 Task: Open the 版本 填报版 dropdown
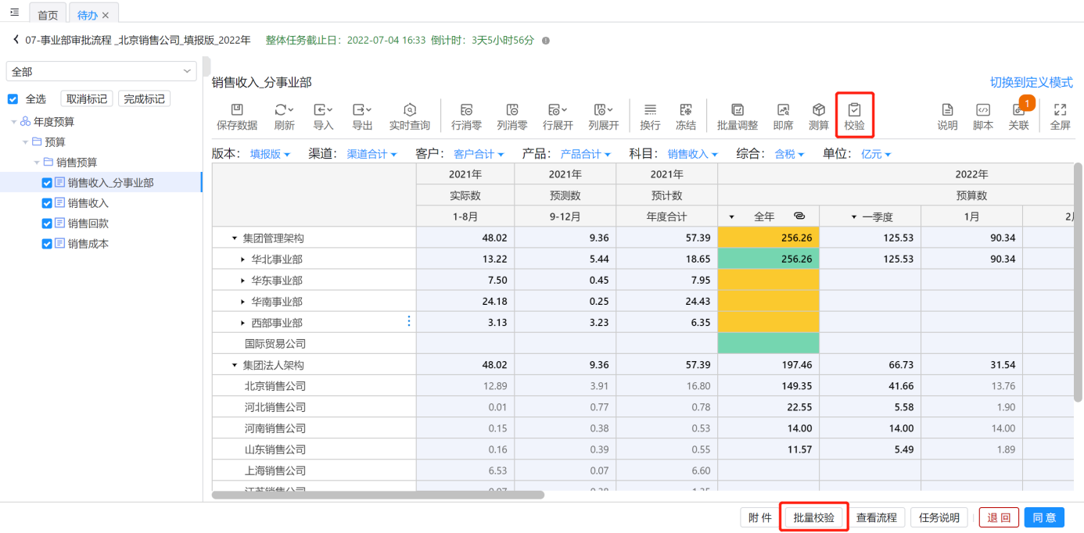[270, 155]
